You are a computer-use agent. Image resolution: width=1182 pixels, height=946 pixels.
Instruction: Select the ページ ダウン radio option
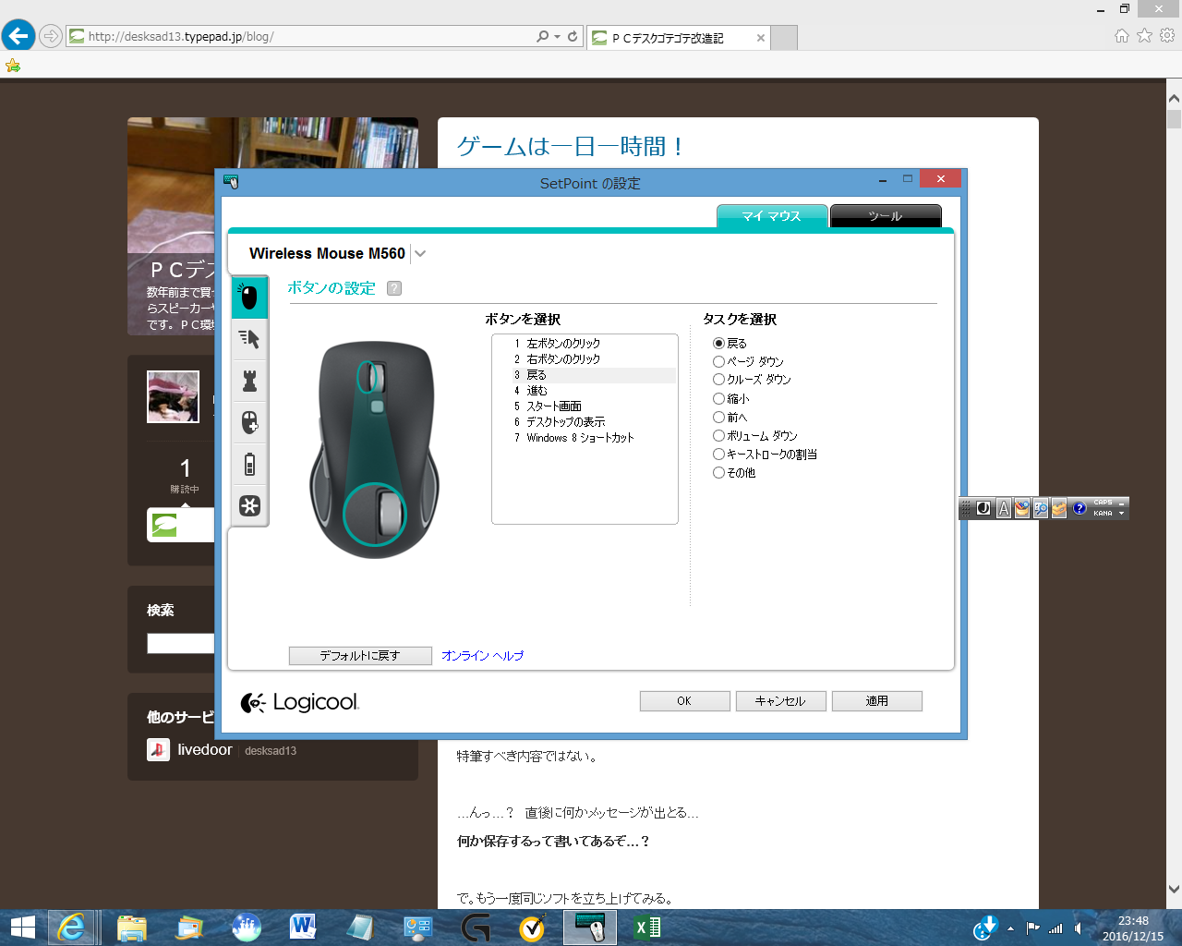tap(748, 361)
